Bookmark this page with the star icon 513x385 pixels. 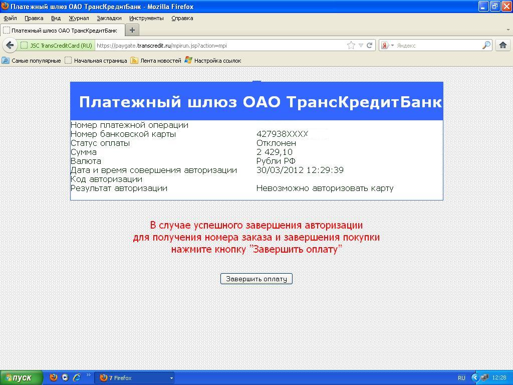pos(351,45)
